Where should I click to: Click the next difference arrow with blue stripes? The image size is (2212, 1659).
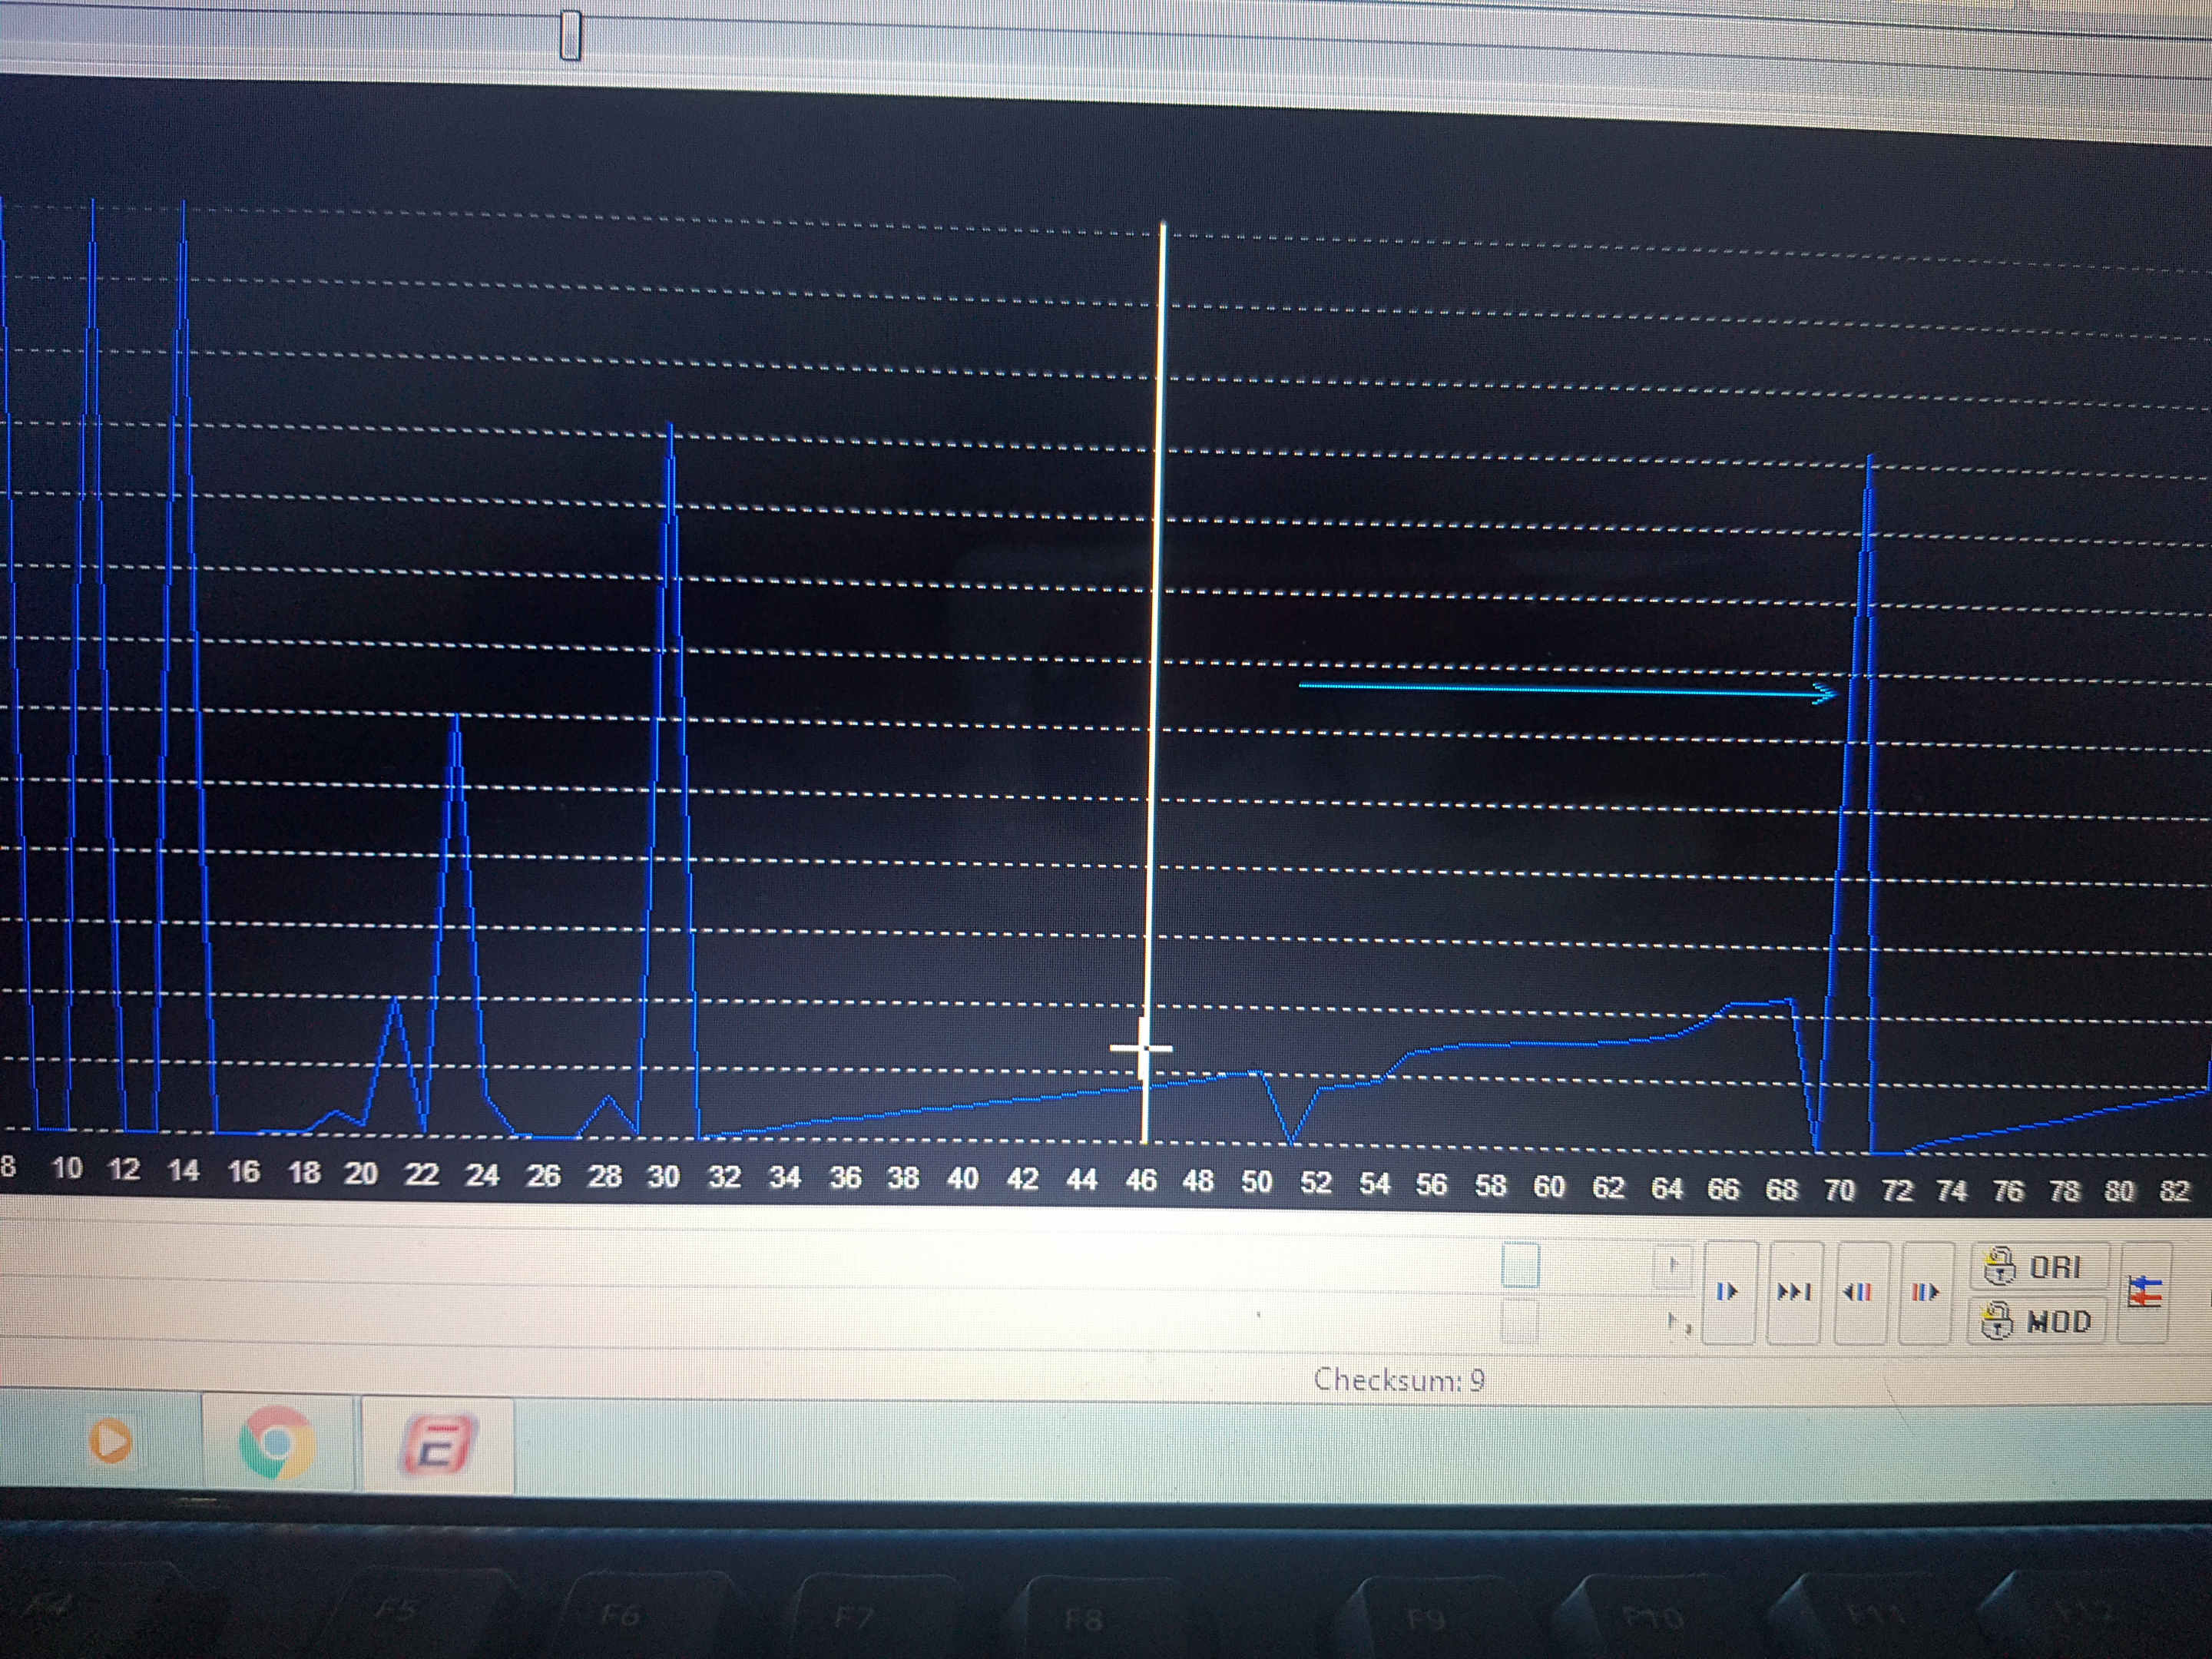point(1729,1292)
